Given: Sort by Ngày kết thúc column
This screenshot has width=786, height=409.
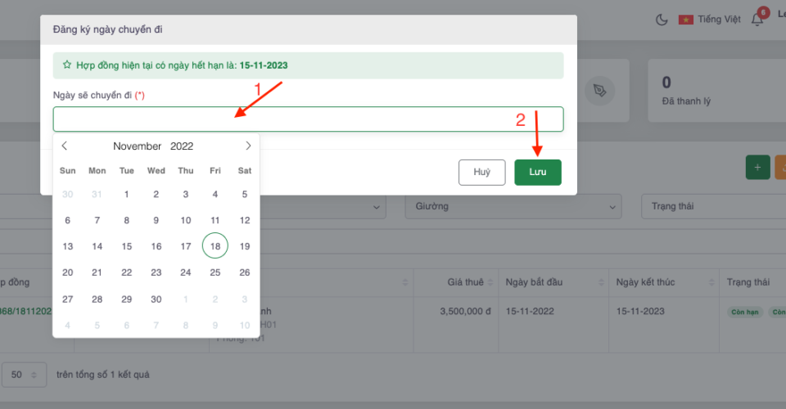Looking at the screenshot, I should coord(709,283).
